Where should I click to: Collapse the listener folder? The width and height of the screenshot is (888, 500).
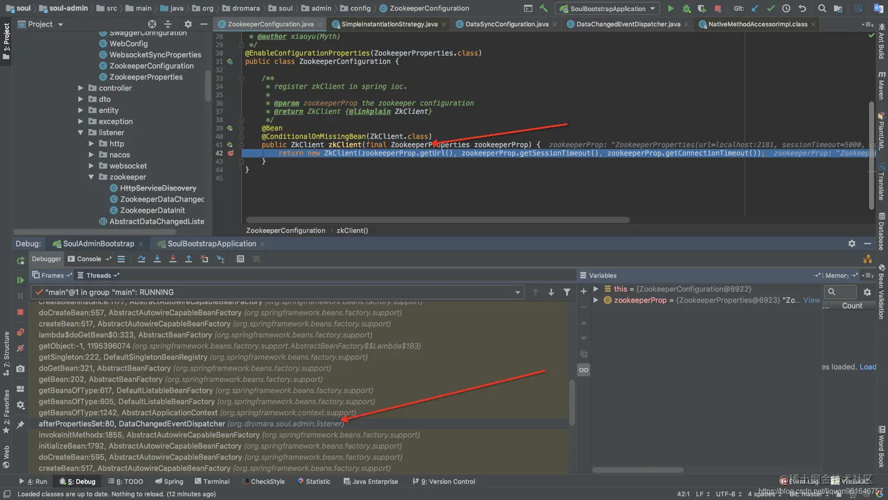click(81, 133)
